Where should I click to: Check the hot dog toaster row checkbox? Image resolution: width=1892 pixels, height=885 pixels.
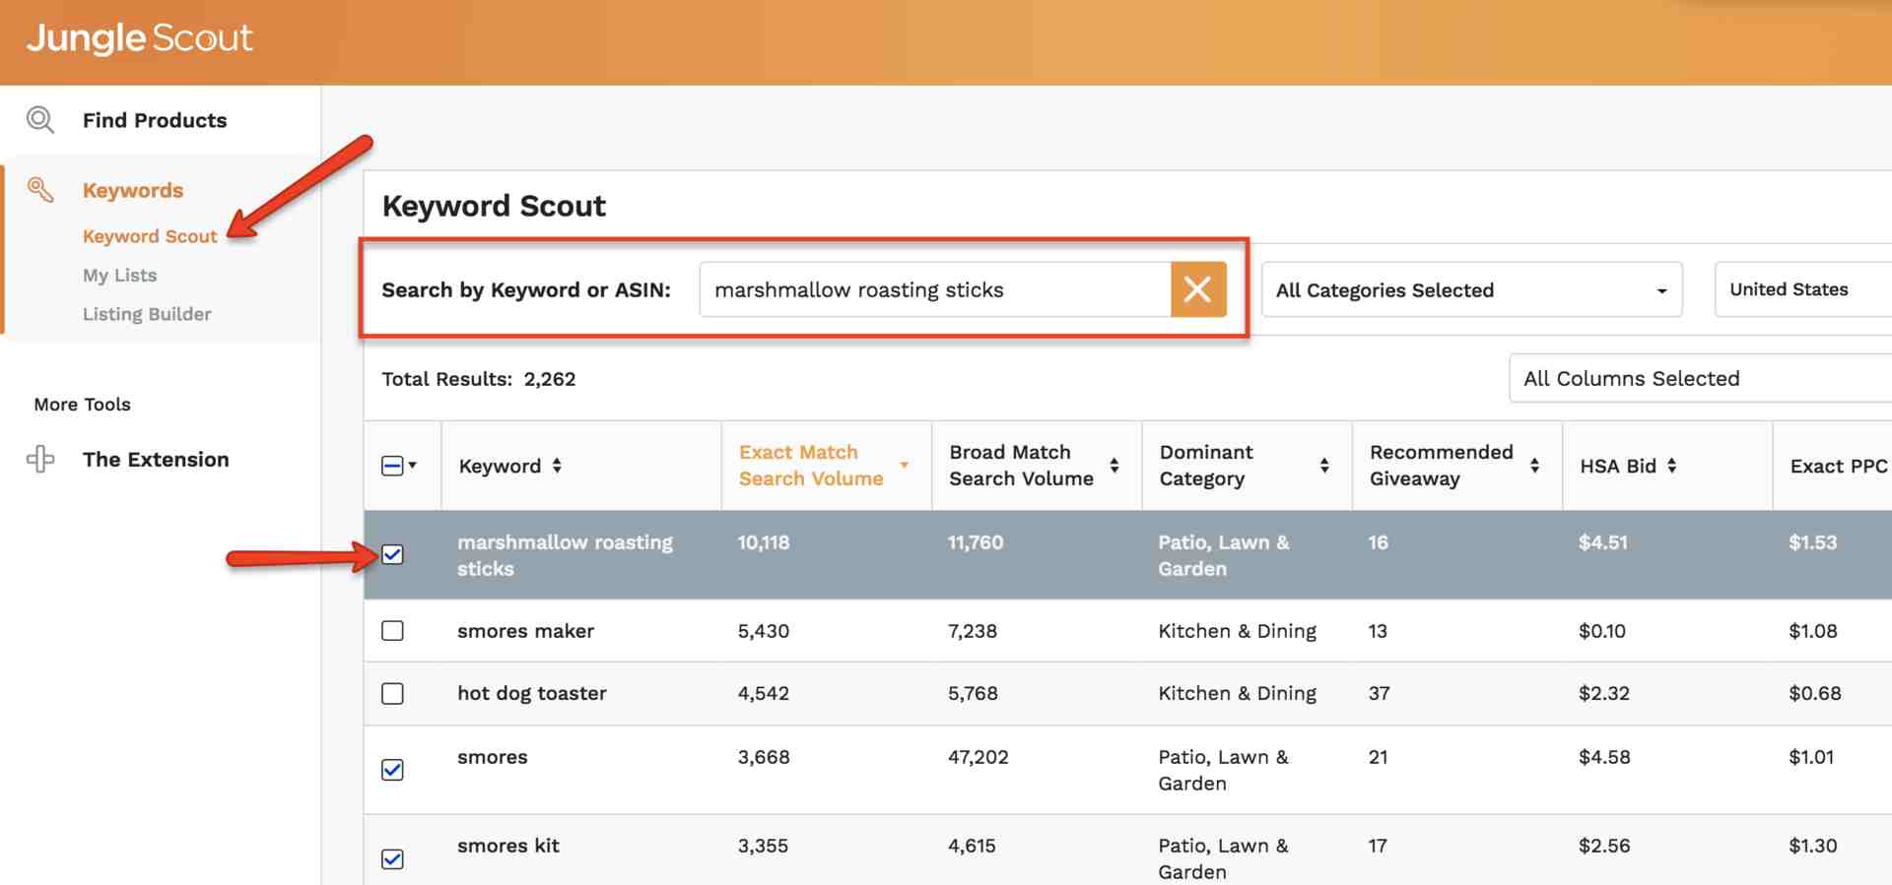[392, 693]
